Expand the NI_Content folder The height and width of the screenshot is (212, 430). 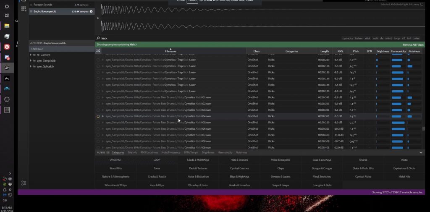[31, 55]
